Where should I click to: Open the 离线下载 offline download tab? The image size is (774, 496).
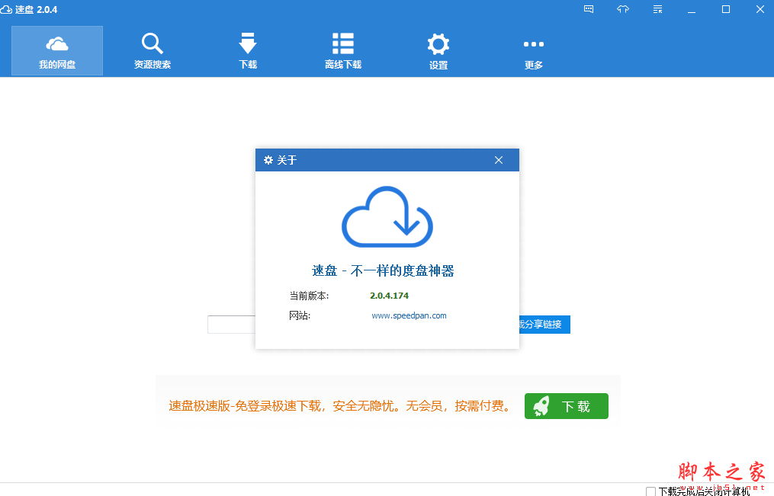pyautogui.click(x=343, y=51)
